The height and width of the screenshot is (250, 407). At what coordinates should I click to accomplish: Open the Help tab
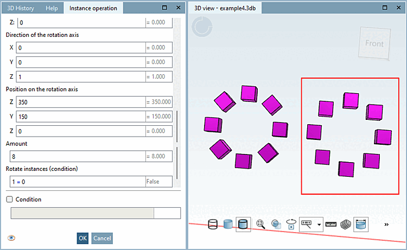[52, 8]
